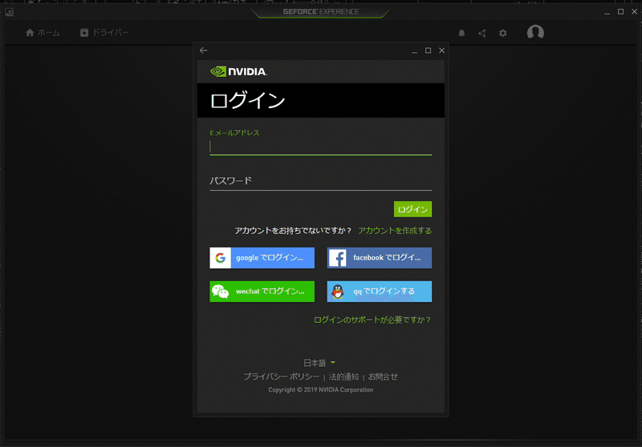The image size is (642, 447).
Task: Focus the パスワード input field
Action: [x=320, y=181]
